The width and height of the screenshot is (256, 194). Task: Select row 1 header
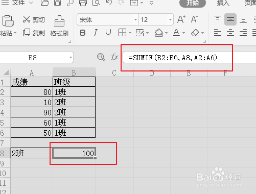5,82
